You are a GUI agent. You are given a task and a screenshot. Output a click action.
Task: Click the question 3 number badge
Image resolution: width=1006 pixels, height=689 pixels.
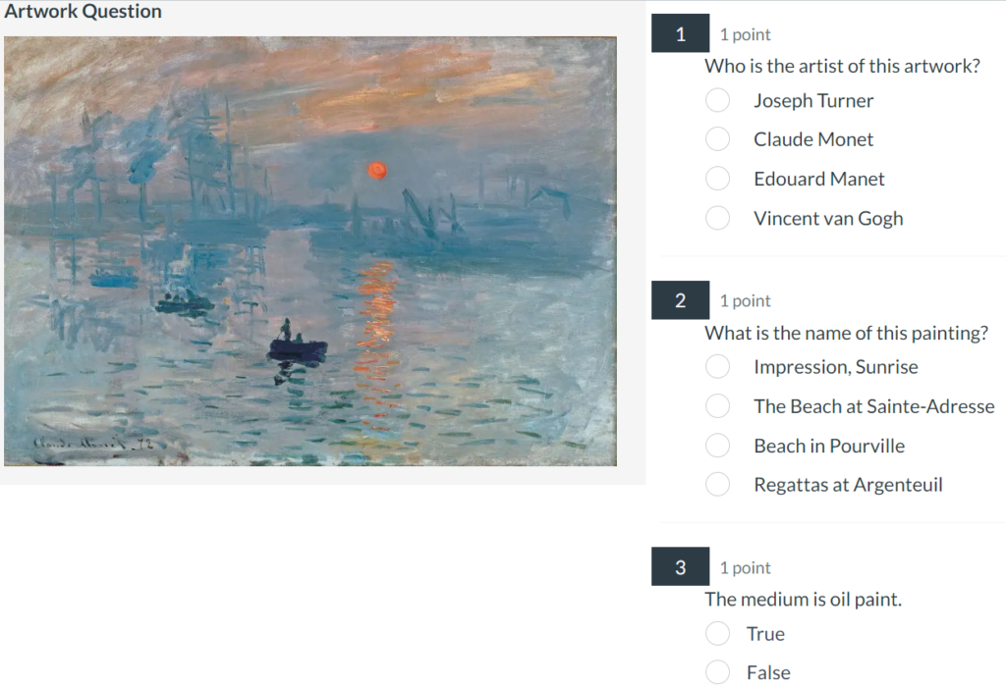[x=680, y=566]
